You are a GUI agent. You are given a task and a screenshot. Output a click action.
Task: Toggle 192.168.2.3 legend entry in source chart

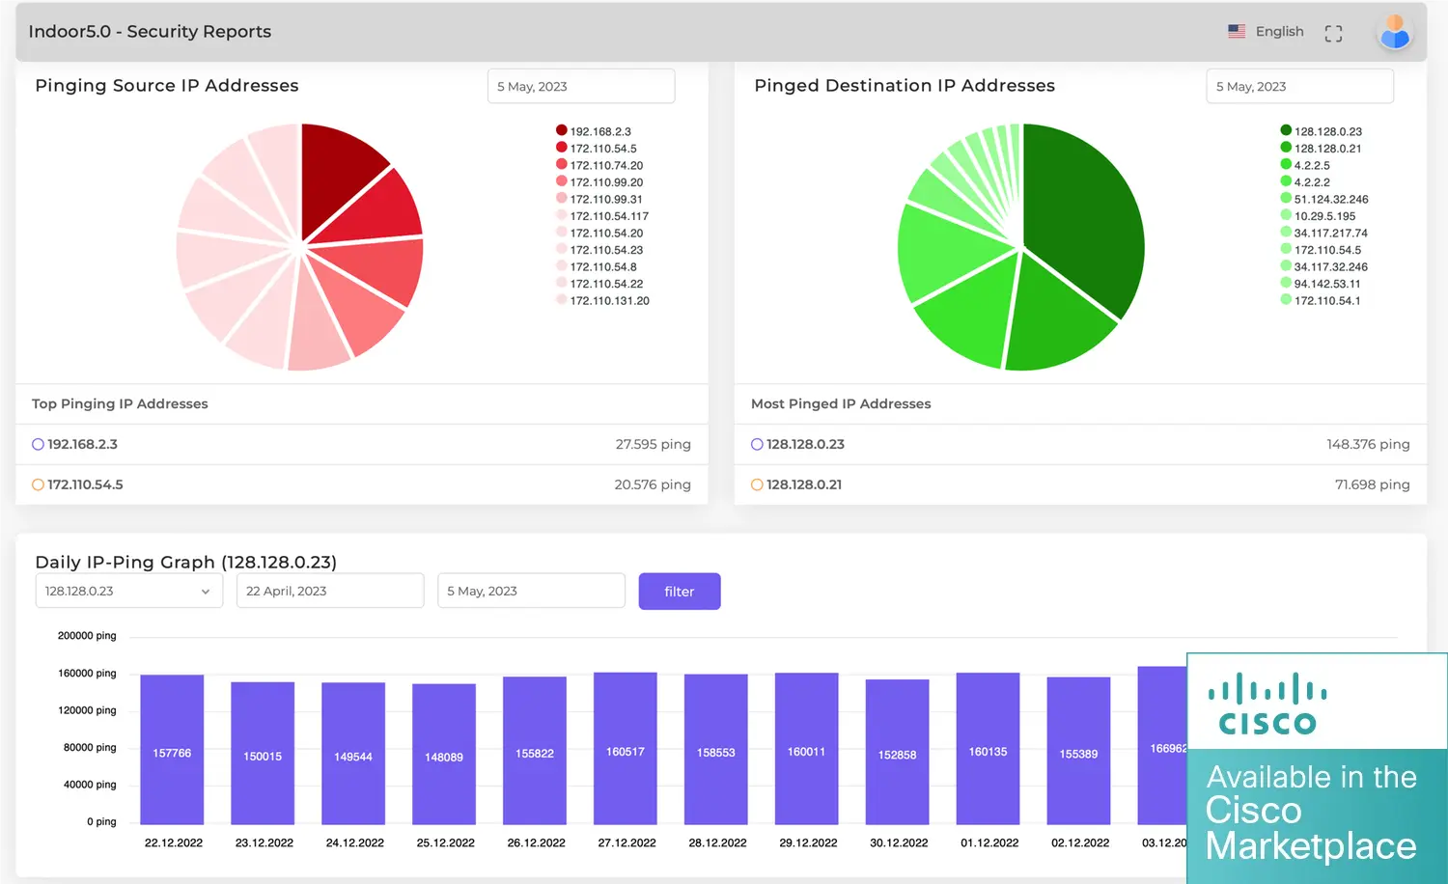tap(599, 131)
